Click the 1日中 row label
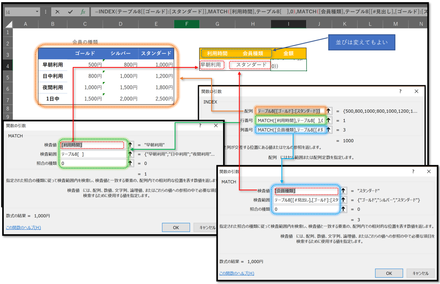The width and height of the screenshot is (440, 284). (53, 99)
